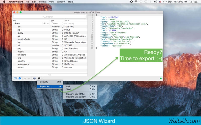Toggle the column layout view icon

(x=15, y=78)
